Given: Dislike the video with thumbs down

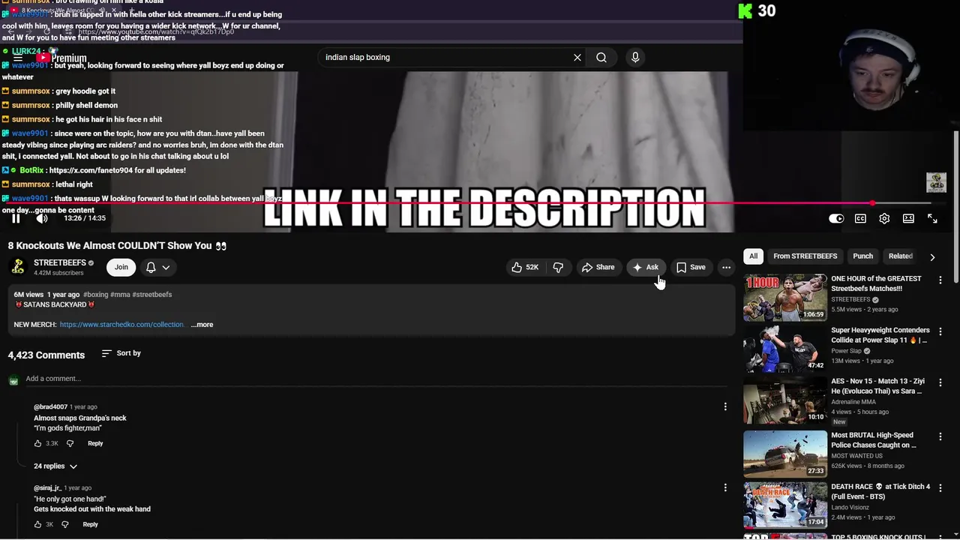Looking at the screenshot, I should [558, 267].
